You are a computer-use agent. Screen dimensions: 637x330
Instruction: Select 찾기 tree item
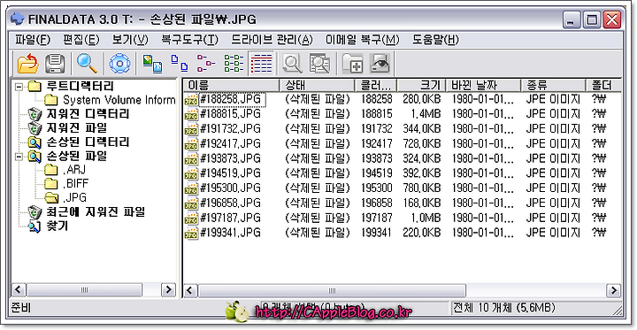(x=58, y=226)
